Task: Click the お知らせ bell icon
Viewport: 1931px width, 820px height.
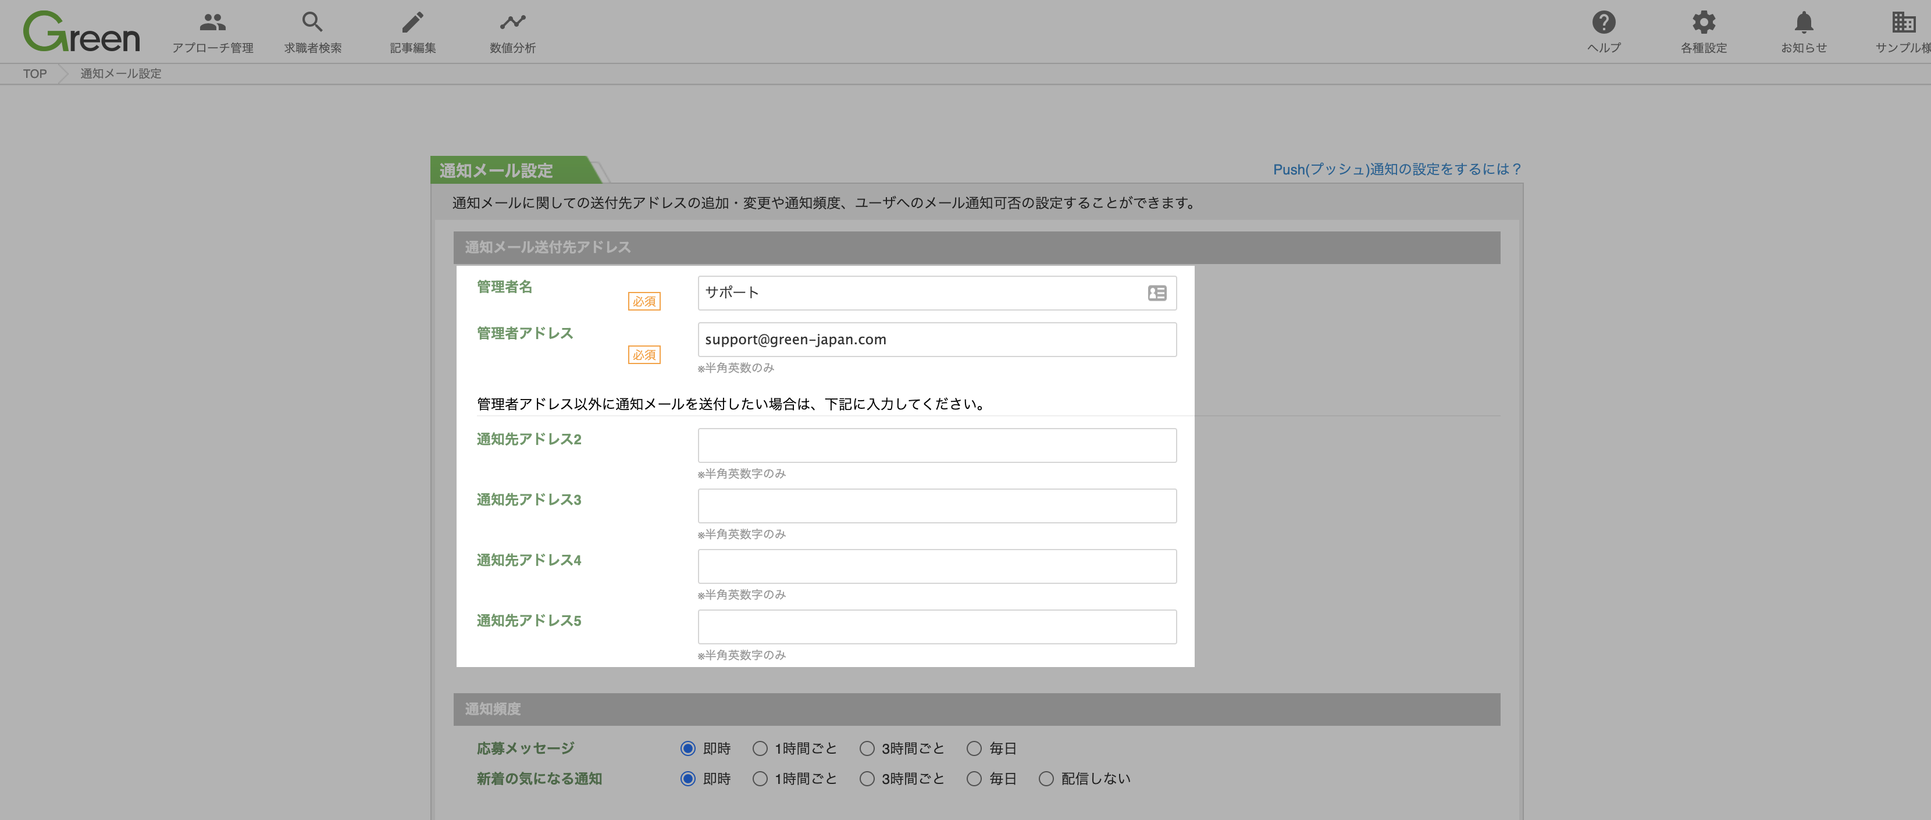Action: pyautogui.click(x=1804, y=23)
